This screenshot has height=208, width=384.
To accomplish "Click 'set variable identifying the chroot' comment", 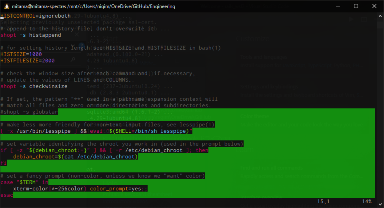I will click(122, 144).
